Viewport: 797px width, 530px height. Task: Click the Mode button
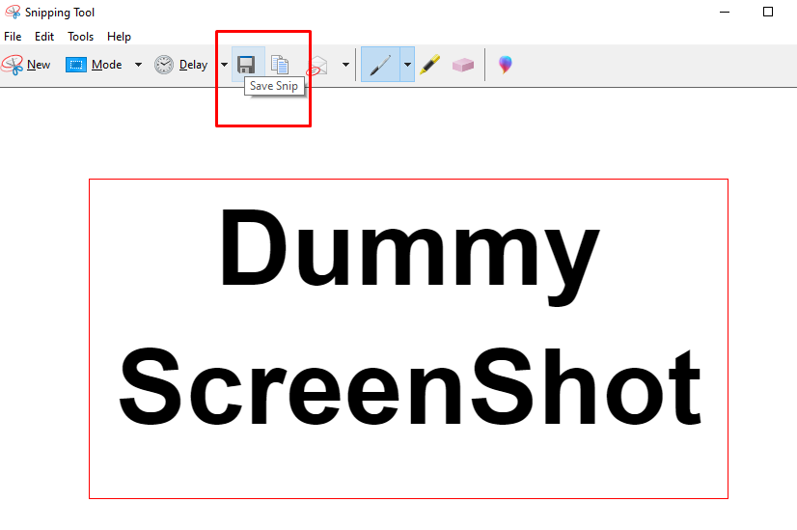[x=94, y=65]
